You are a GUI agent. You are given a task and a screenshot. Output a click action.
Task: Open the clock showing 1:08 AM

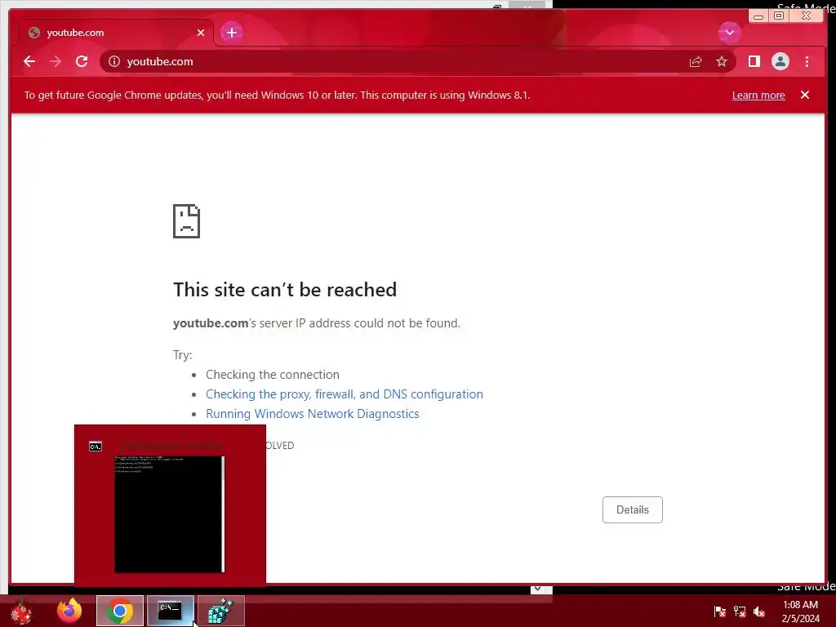[x=800, y=611]
